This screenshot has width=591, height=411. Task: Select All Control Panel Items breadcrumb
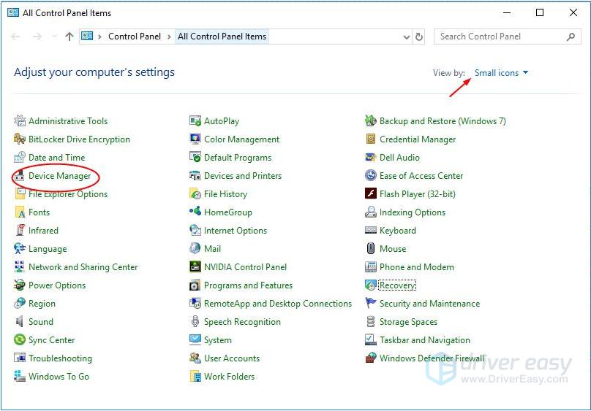tap(222, 37)
